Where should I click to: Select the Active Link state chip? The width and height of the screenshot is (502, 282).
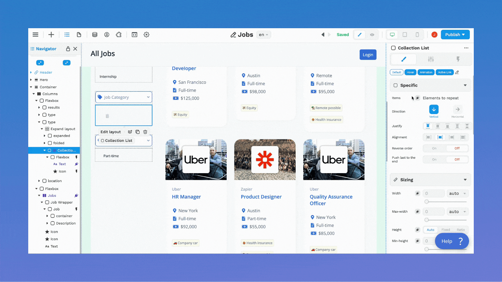coord(445,72)
